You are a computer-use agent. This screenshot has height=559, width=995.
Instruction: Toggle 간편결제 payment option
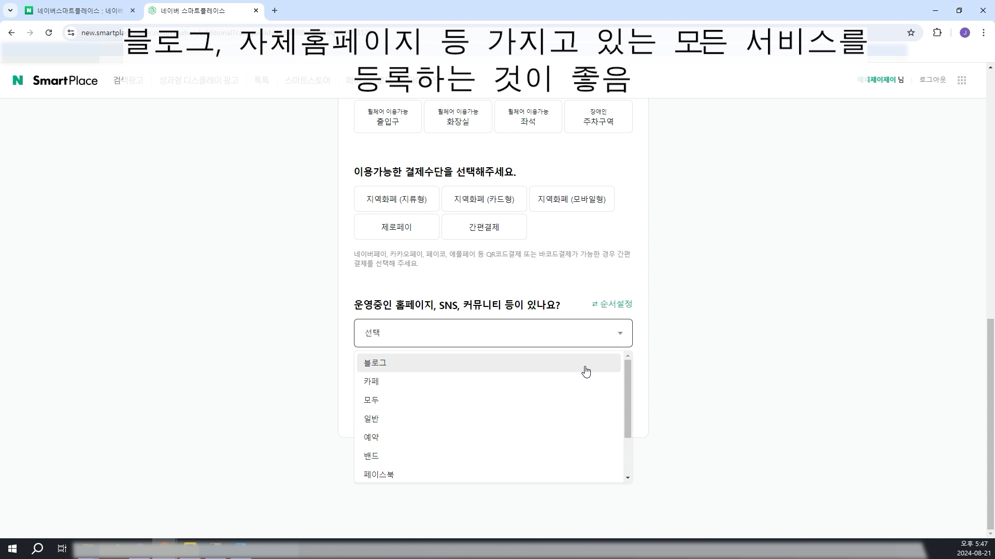(484, 227)
